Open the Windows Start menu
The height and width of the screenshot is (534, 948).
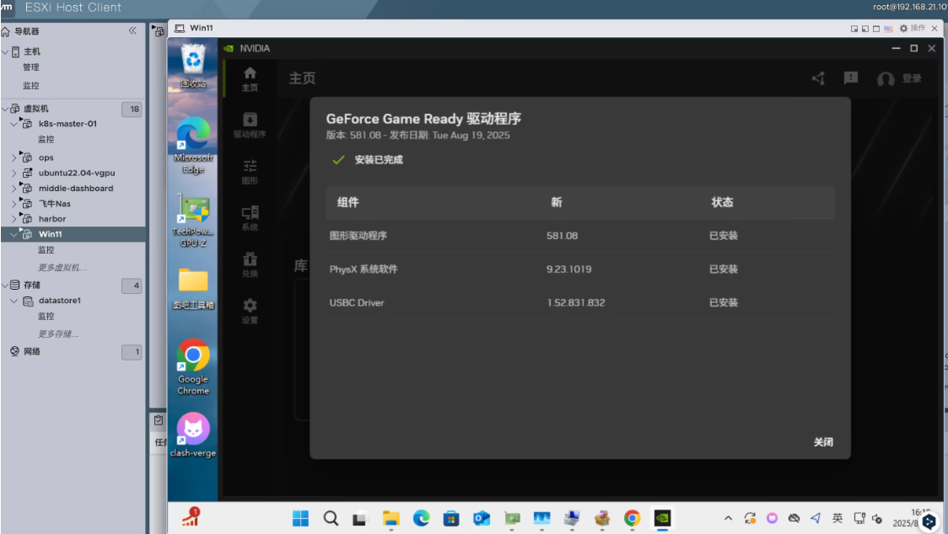point(300,518)
